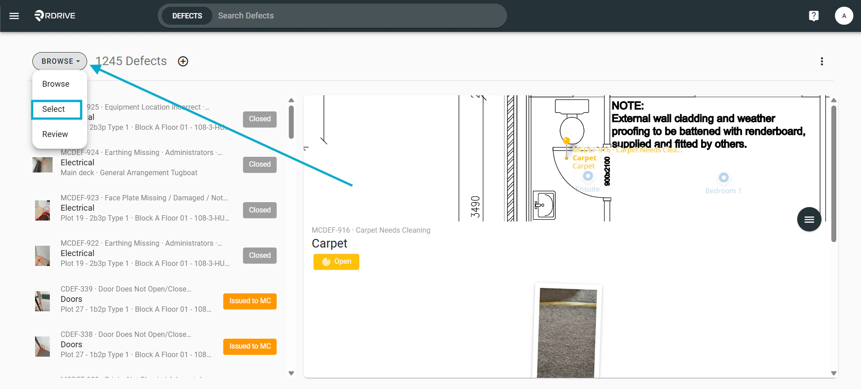The width and height of the screenshot is (861, 389).
Task: Open the help question mark icon
Action: pyautogui.click(x=813, y=16)
